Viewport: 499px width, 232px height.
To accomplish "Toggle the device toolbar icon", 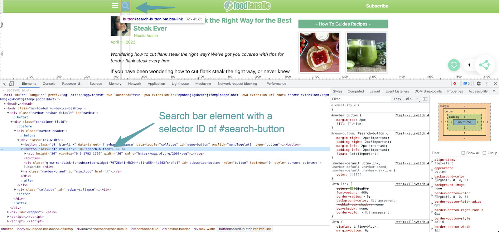I will 11,84.
